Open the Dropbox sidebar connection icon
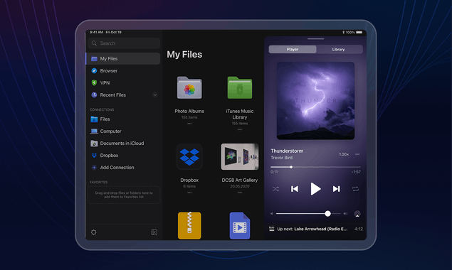Screen dimensions: 452x270 coord(94,156)
